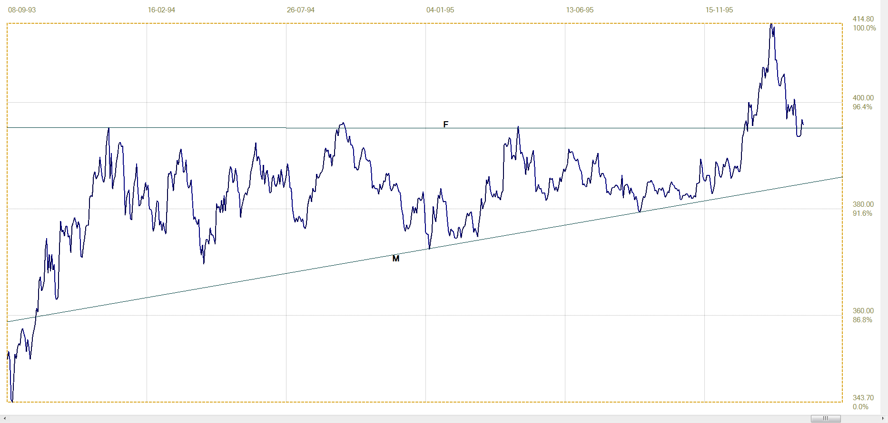Click the 91.6% retracement level label
This screenshot has width=888, height=423.
(862, 213)
